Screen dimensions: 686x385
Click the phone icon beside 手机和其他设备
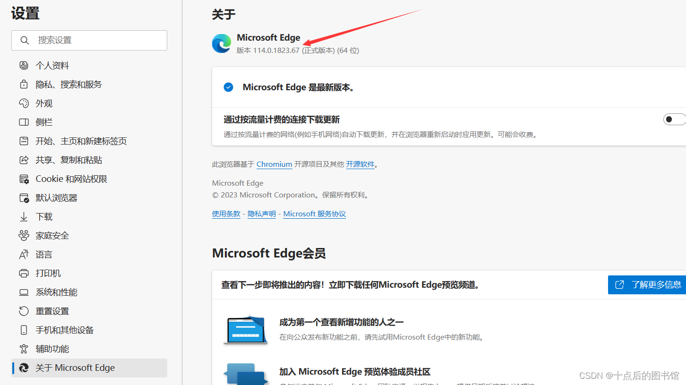coord(24,330)
